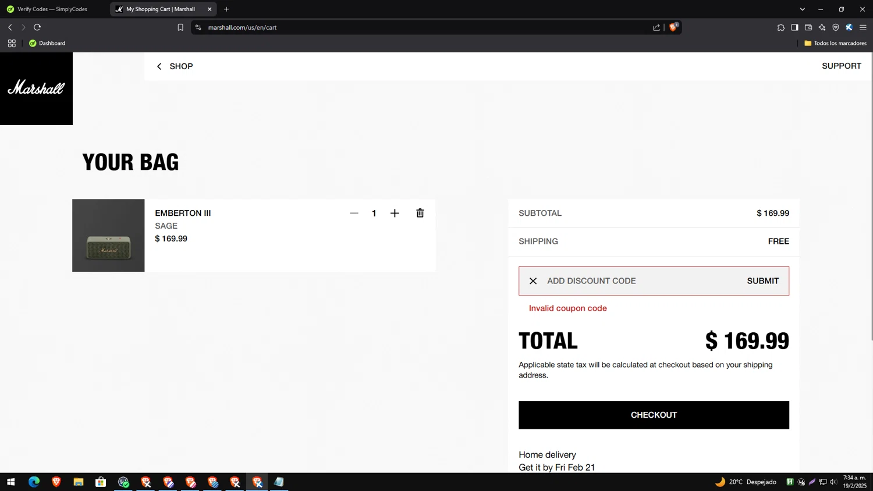Open the browser main menu

863,27
